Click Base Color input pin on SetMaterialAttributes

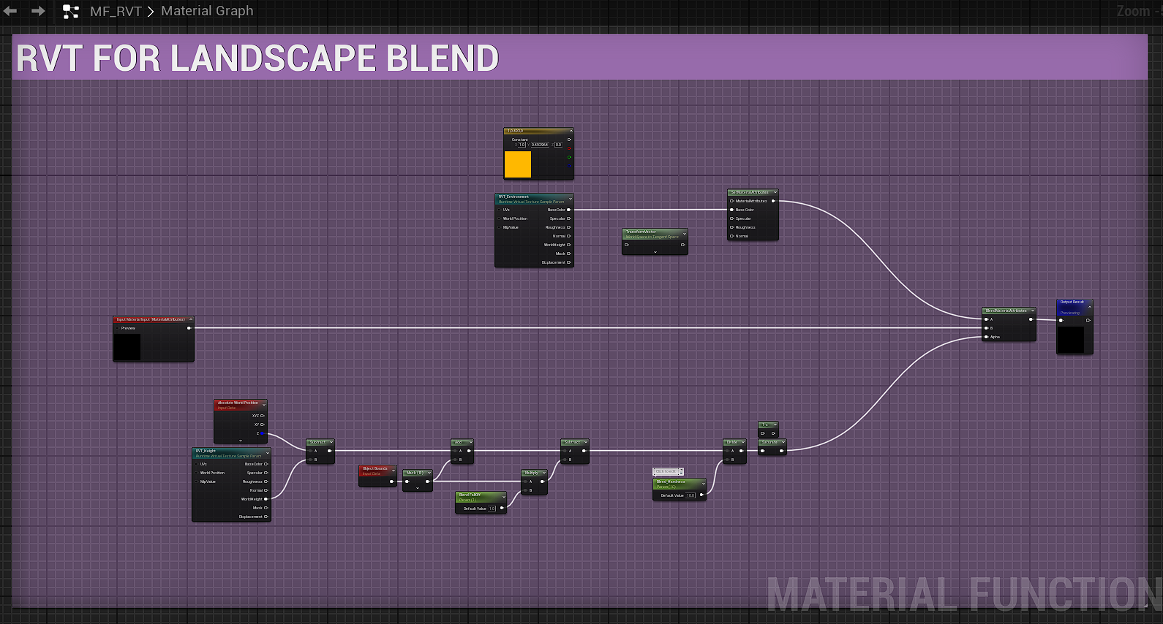coord(731,210)
